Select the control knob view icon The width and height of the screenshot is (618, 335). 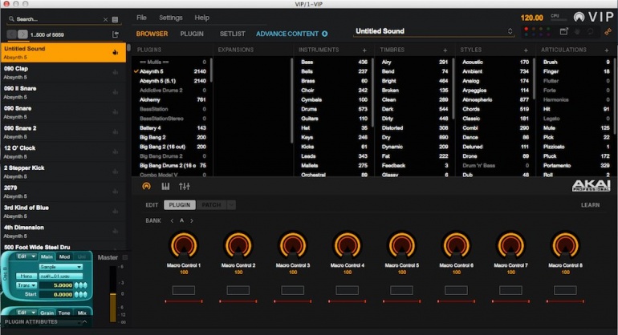click(x=146, y=186)
